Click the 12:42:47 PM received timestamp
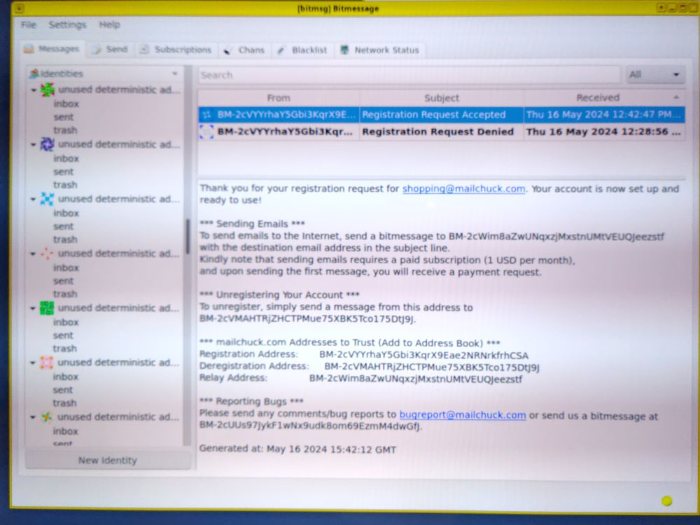The image size is (700, 525). tap(604, 115)
